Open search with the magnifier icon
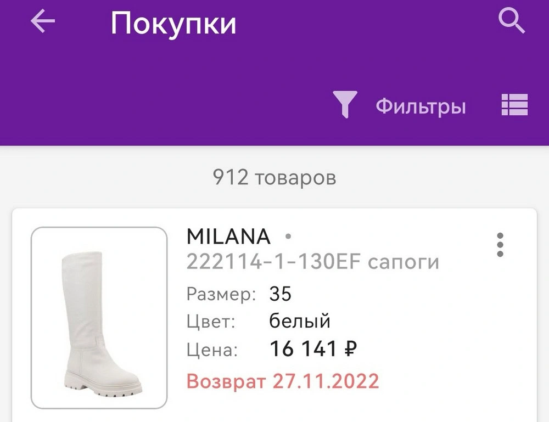 [512, 22]
